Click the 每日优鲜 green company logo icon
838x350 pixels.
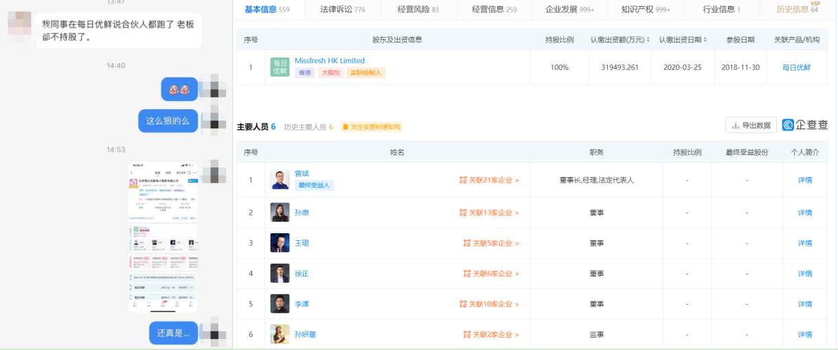tap(280, 67)
